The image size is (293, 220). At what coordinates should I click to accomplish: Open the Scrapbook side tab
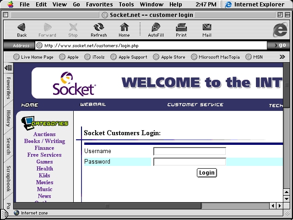point(8,179)
